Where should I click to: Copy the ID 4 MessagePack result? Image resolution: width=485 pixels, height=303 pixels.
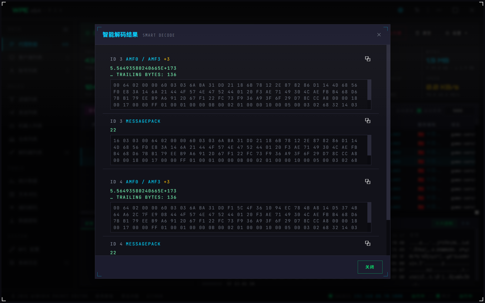[x=368, y=243]
